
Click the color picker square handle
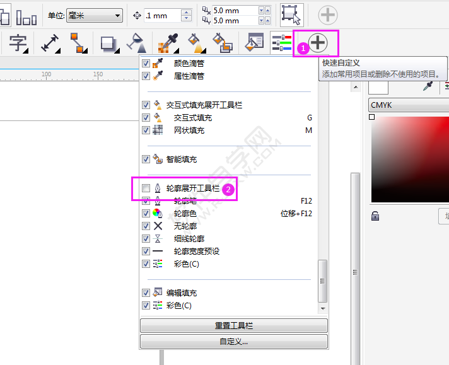[371, 117]
